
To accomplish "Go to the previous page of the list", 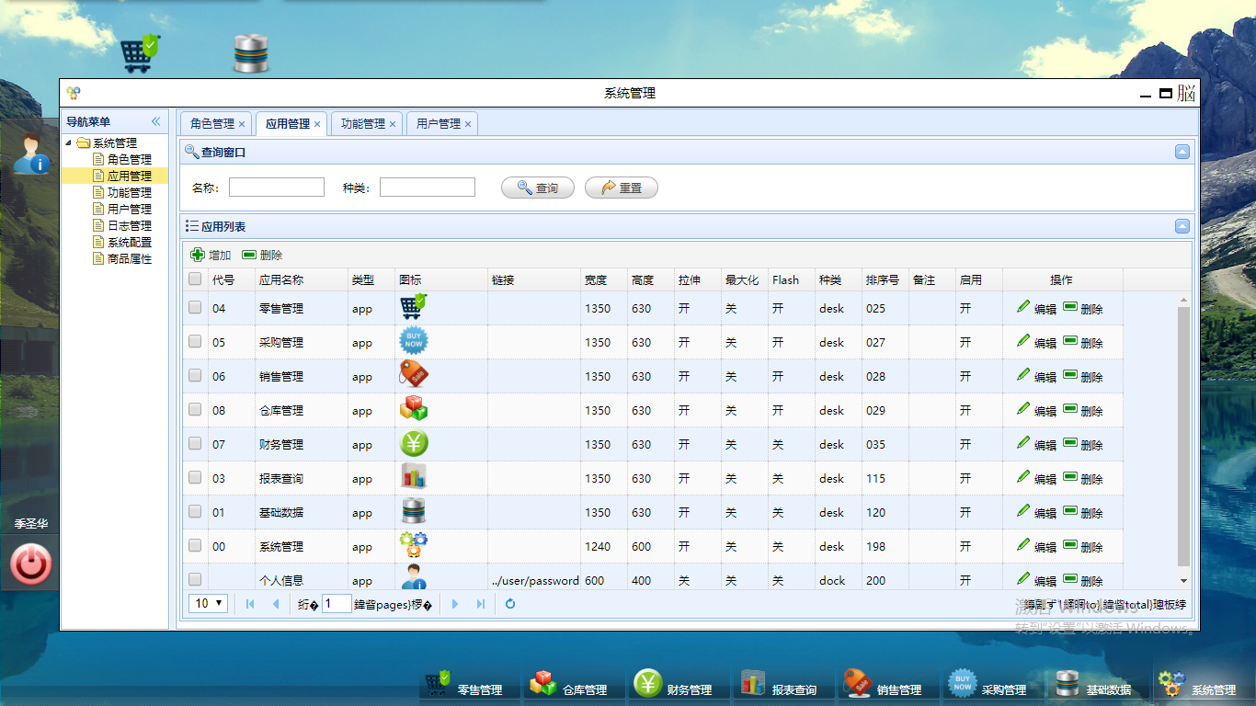I will 275,604.
